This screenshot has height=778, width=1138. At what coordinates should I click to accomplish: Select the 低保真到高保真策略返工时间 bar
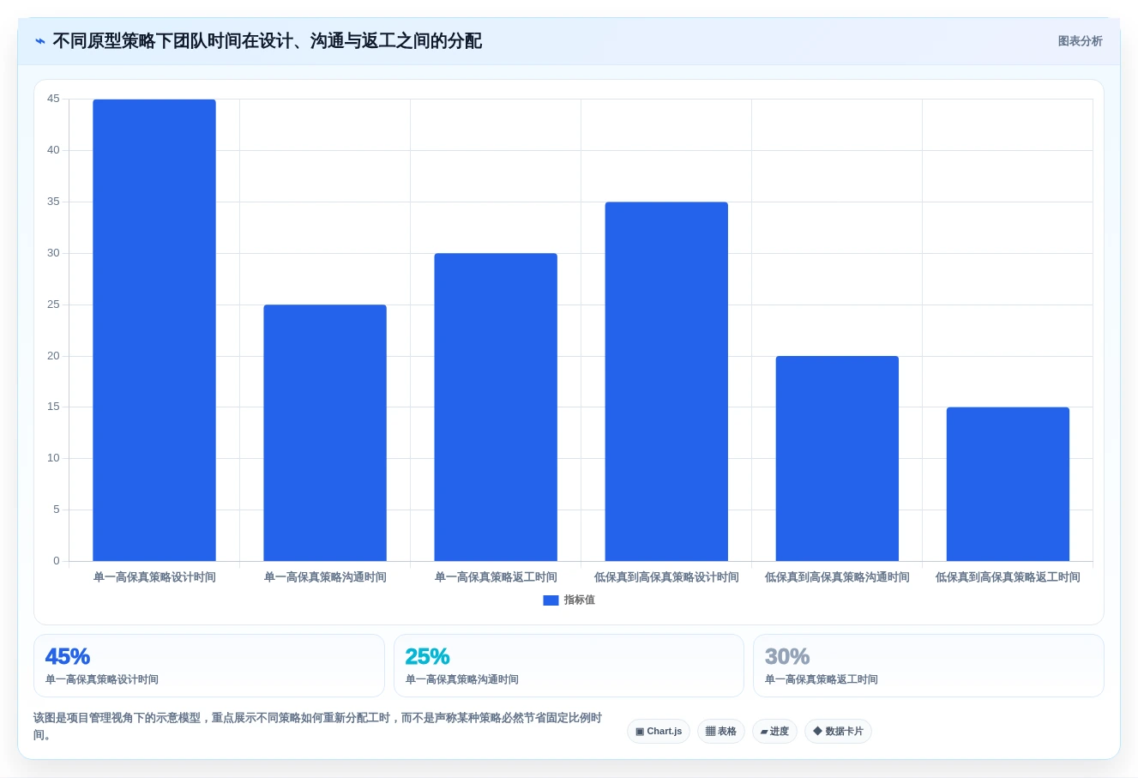point(1008,485)
